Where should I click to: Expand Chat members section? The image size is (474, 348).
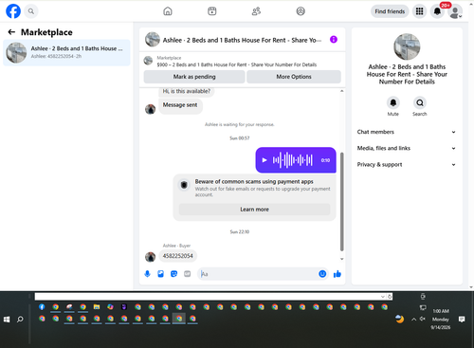407,132
